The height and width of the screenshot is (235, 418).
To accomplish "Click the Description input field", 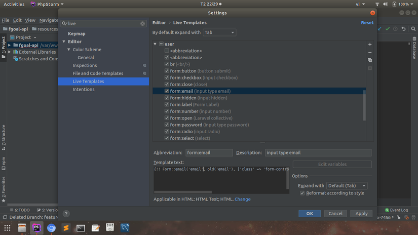I will [318, 152].
